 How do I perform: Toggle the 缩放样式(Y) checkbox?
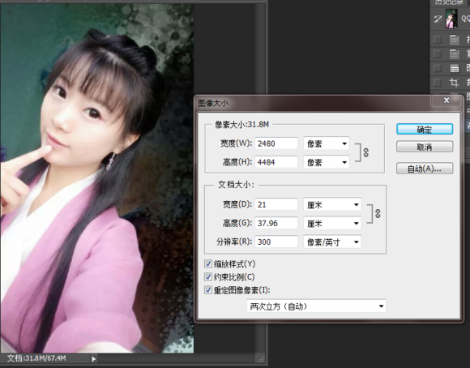pyautogui.click(x=208, y=263)
